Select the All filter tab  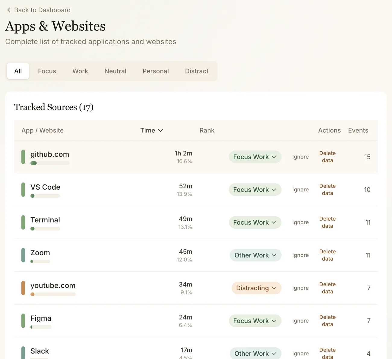(x=18, y=71)
